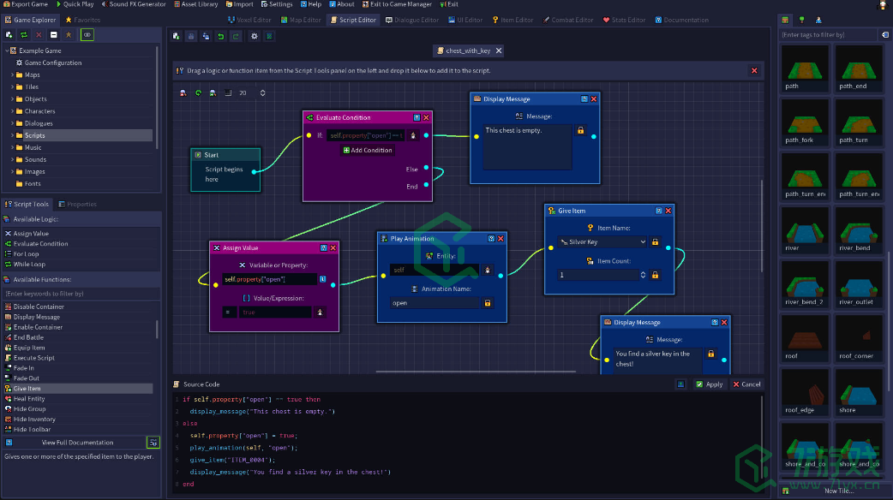Click help icon on Evaluate Condition node

click(x=417, y=117)
